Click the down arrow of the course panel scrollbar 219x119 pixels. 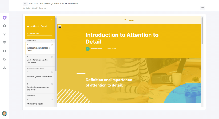point(56,106)
